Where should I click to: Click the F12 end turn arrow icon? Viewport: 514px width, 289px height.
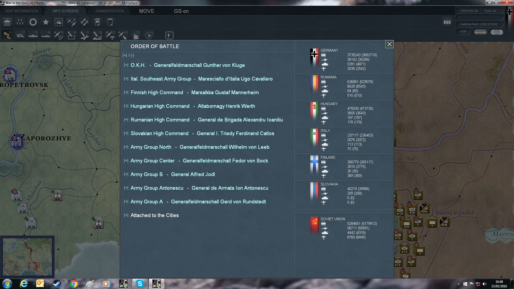[x=149, y=35]
